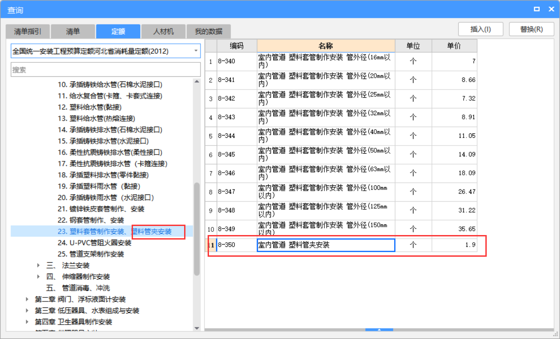Expand the 四、伸缩器制作安装 node

pos(38,277)
